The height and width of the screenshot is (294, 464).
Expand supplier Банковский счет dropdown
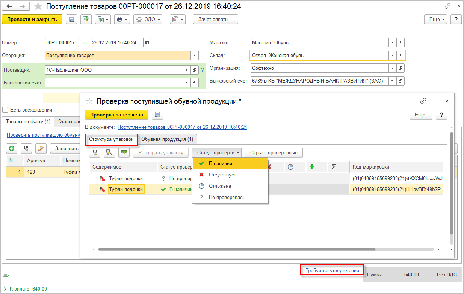tap(187, 83)
